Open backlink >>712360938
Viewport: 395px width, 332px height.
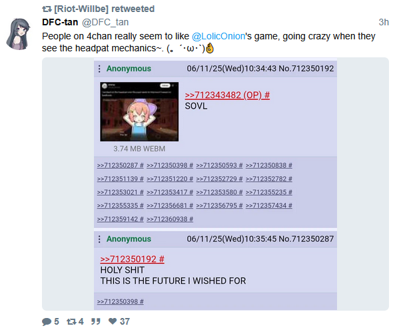[x=170, y=219]
